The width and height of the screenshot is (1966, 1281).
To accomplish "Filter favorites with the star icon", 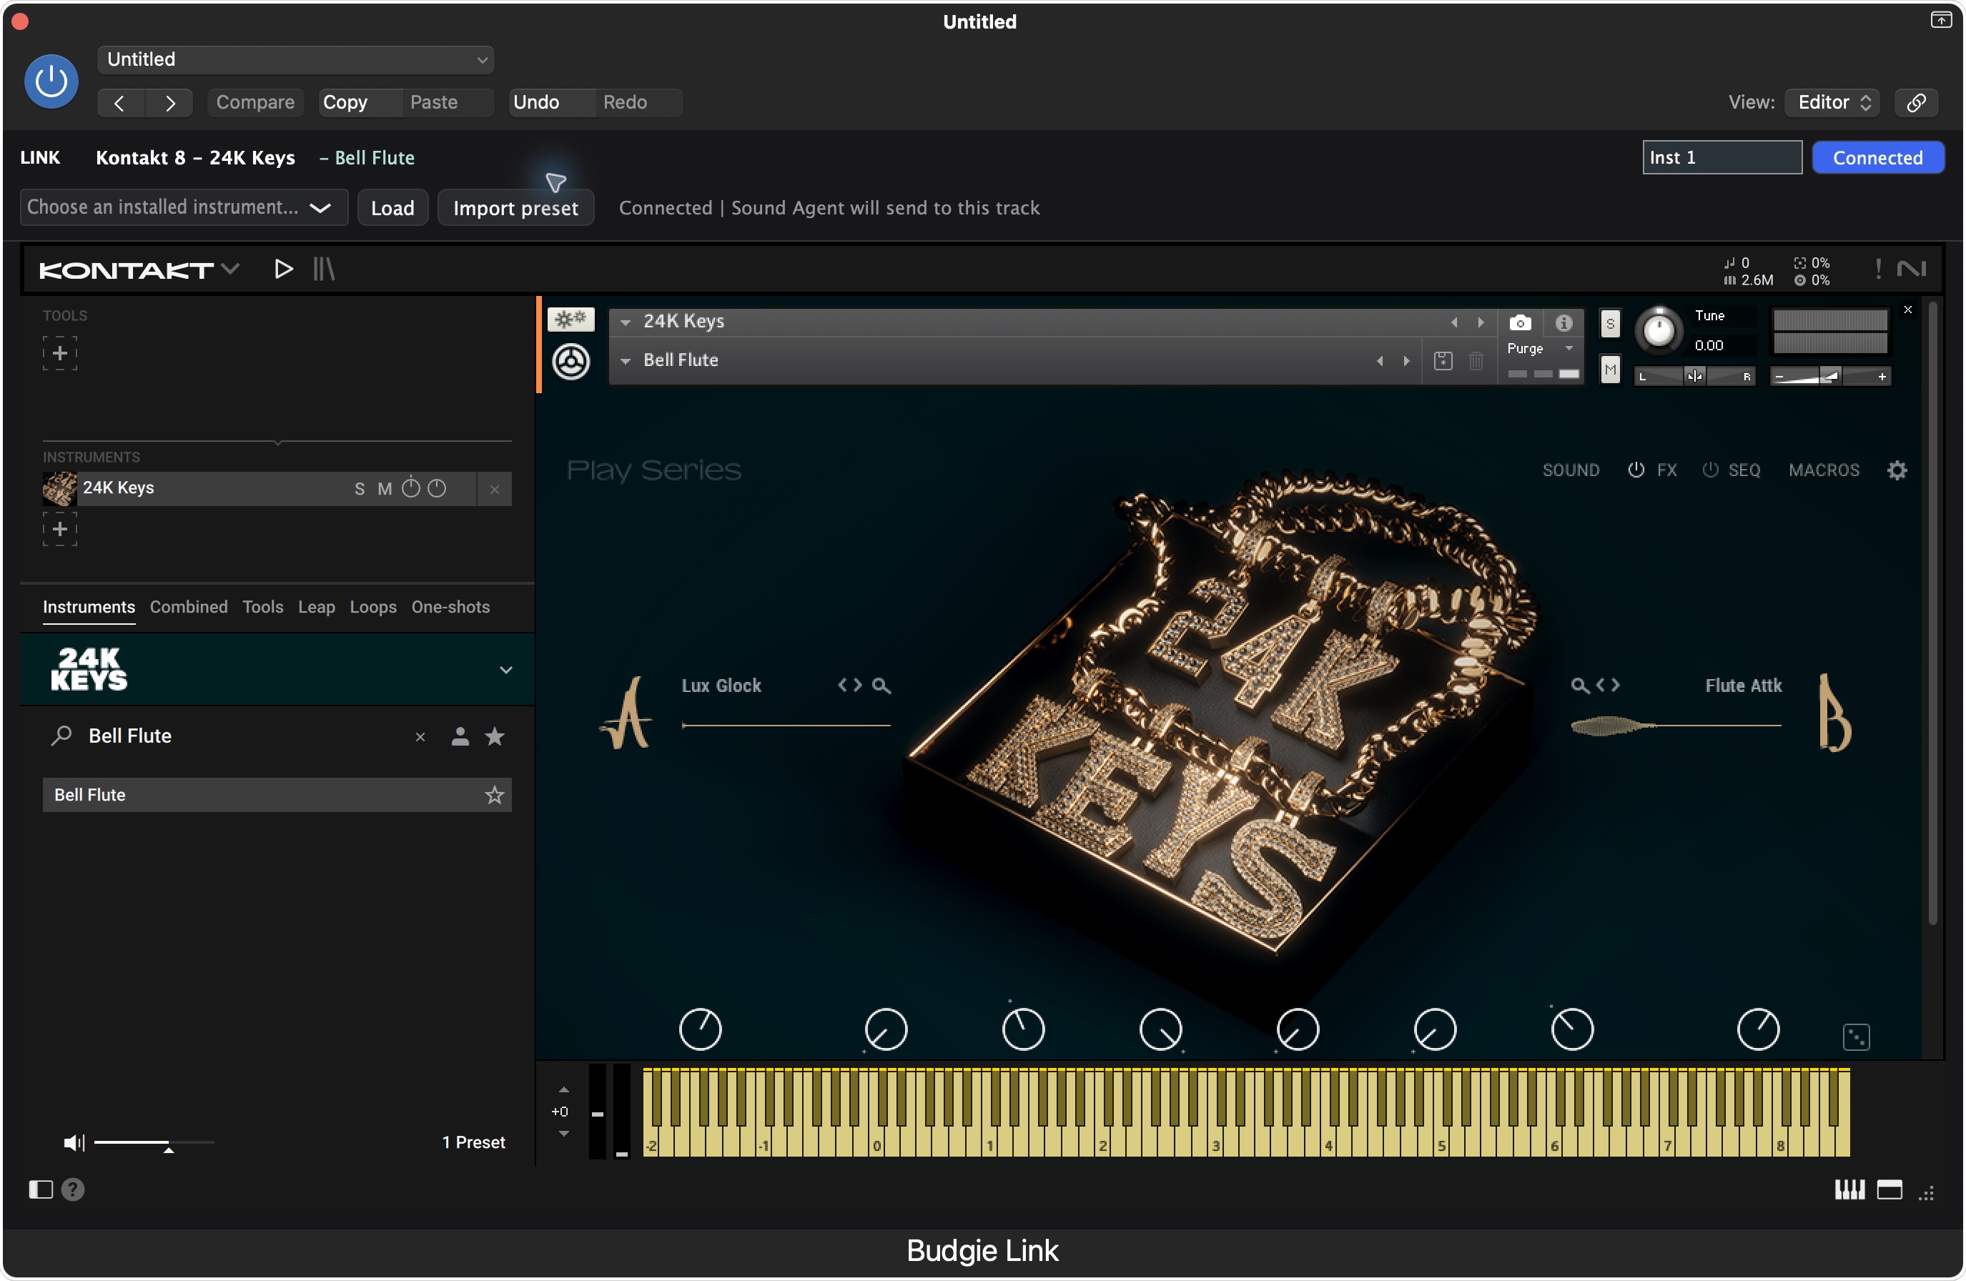I will [x=495, y=736].
